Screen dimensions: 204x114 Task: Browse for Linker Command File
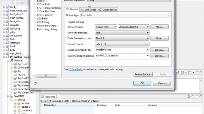[x=159, y=50]
